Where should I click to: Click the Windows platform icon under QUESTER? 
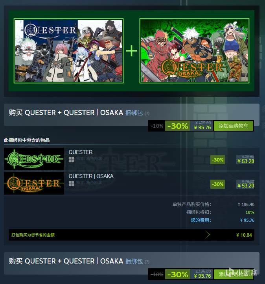[x=71, y=160]
